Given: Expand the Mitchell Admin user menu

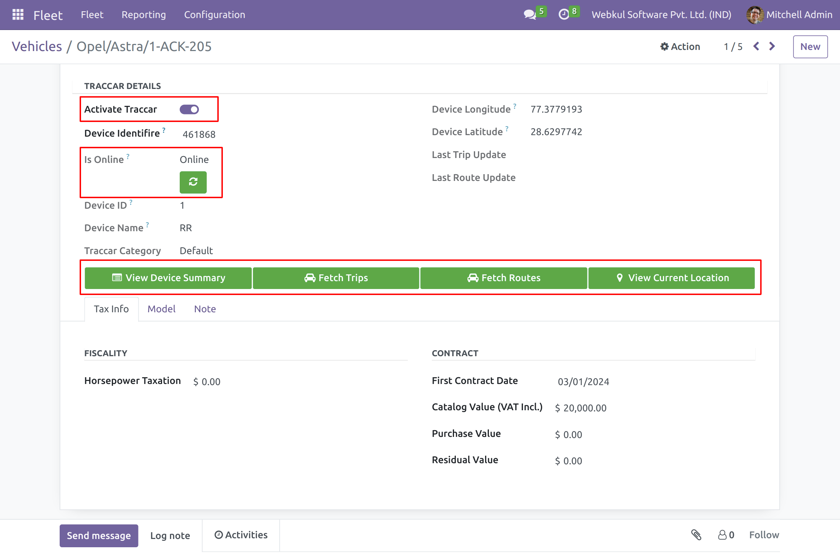Looking at the screenshot, I should [x=789, y=15].
